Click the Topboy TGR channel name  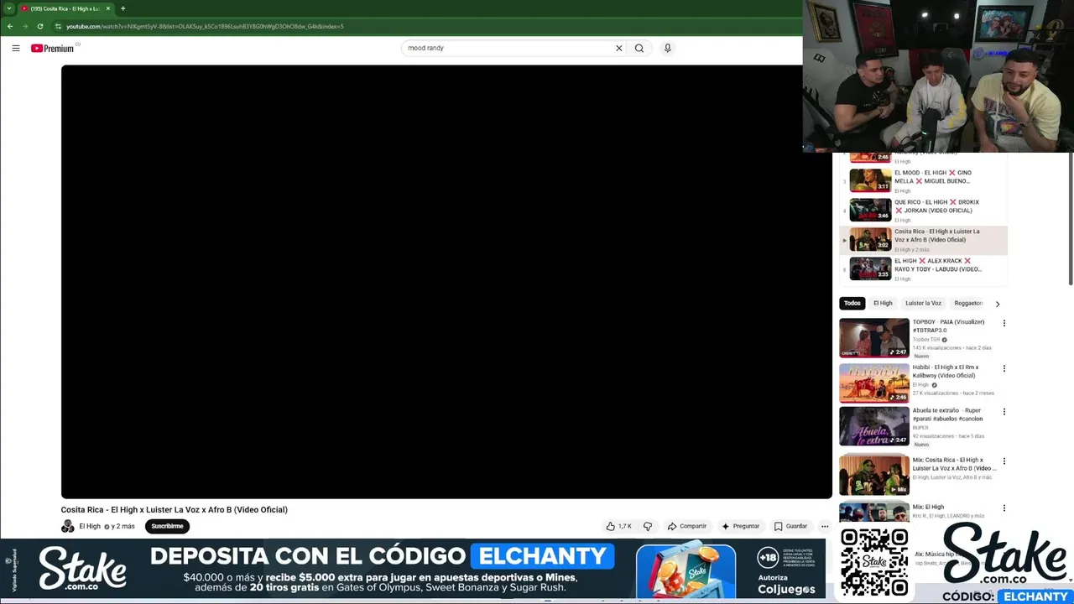point(926,340)
